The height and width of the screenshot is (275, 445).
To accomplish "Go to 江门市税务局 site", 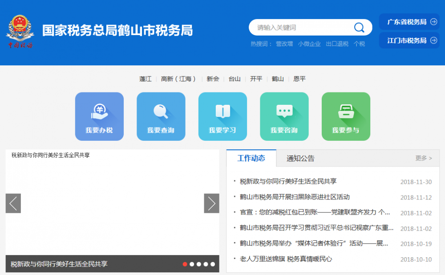I will coord(409,40).
